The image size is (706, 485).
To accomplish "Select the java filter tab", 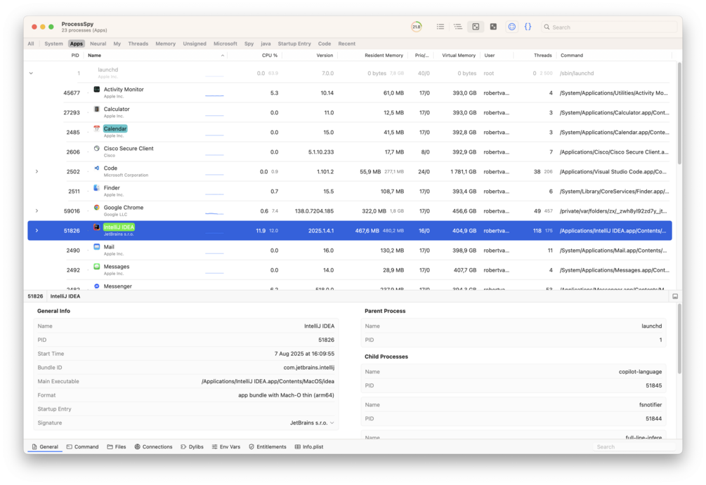I will 266,44.
